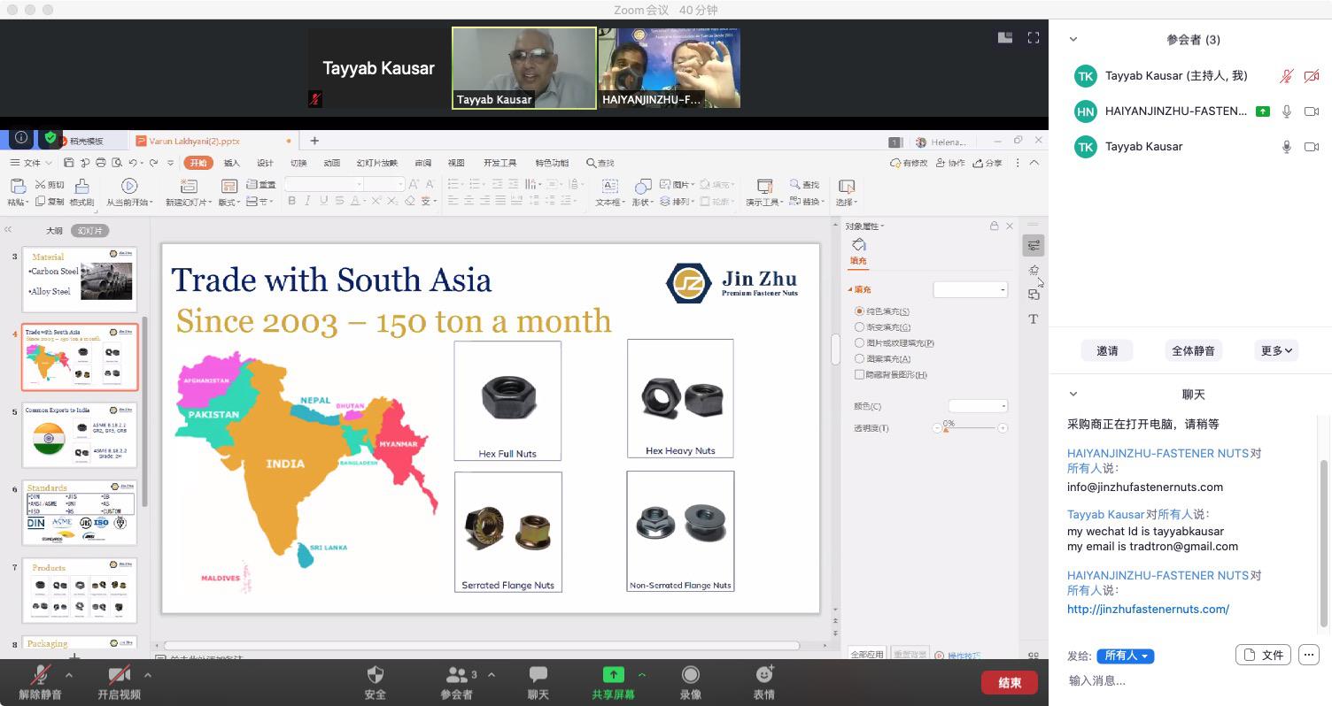Toggle bold text formatting (B)

tap(291, 202)
